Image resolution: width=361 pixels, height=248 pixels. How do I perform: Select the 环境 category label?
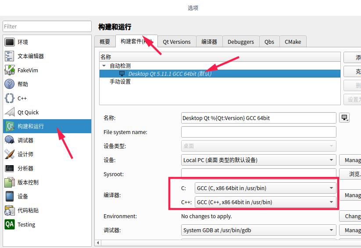click(x=23, y=42)
